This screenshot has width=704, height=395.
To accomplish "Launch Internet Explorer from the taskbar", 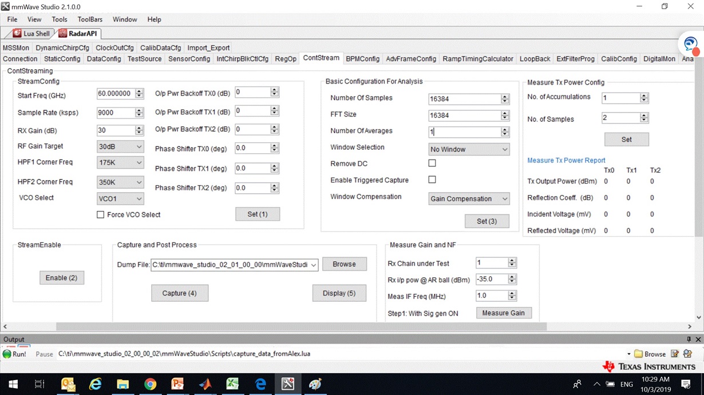I will (x=95, y=384).
